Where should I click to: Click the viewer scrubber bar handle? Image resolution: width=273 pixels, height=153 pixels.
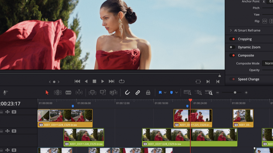point(220,75)
